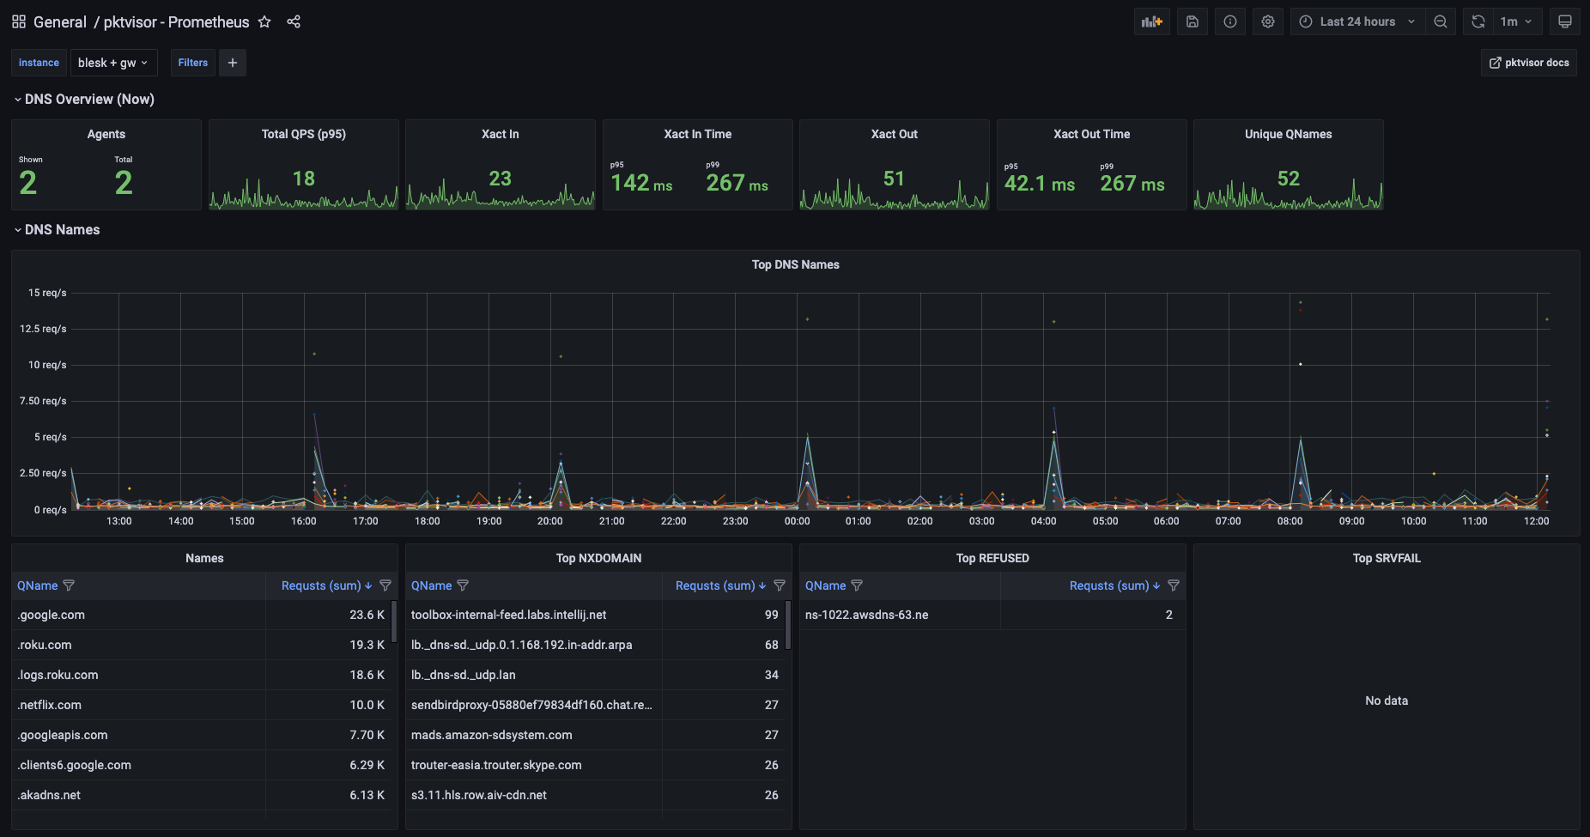Open the Agents panel title menu
Viewport: 1590px width, 837px height.
coord(106,134)
